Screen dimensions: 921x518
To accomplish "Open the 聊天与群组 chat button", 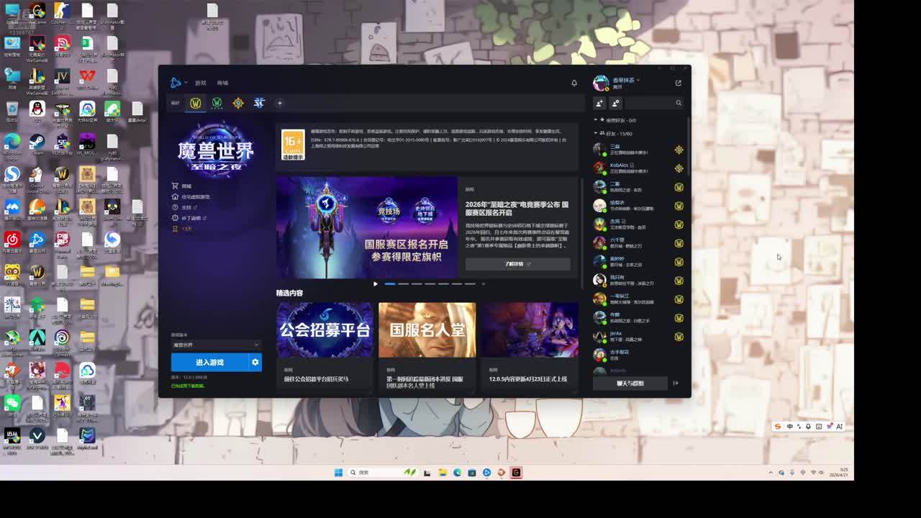I will [x=630, y=383].
